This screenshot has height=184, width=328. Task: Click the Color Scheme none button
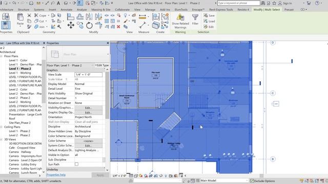click(x=88, y=141)
